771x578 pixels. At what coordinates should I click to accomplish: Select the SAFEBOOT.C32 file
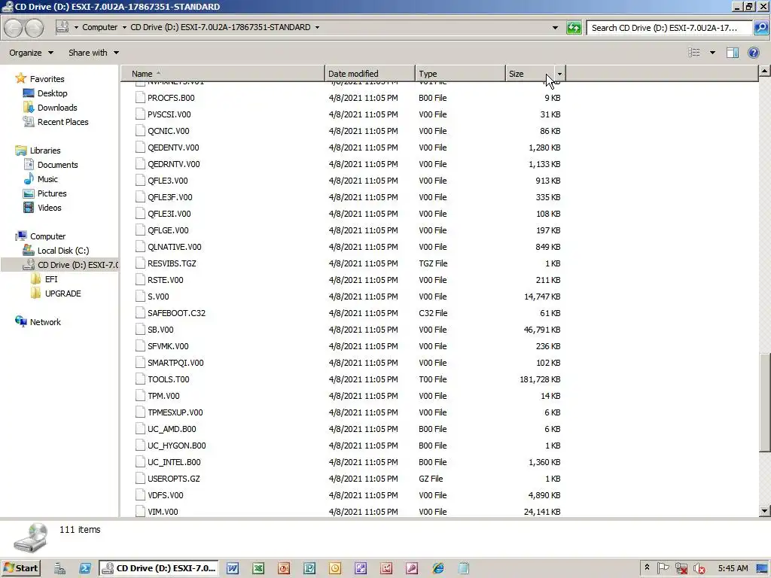click(176, 313)
